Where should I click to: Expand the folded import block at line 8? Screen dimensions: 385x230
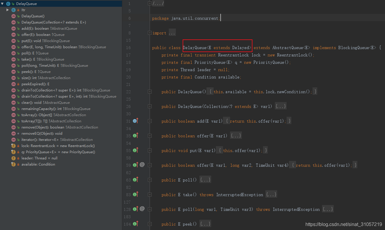(x=150, y=33)
